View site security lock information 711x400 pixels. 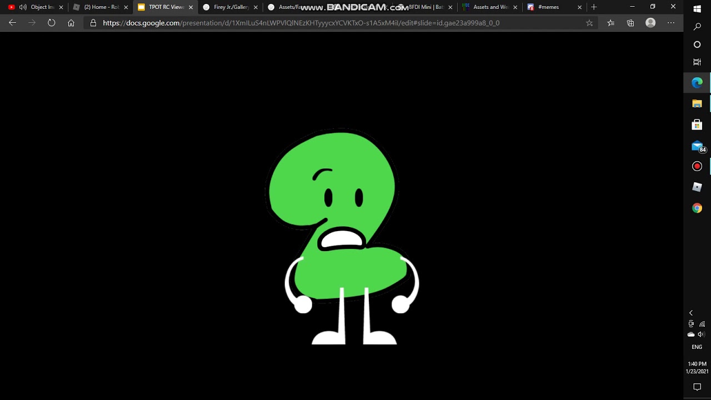[93, 23]
